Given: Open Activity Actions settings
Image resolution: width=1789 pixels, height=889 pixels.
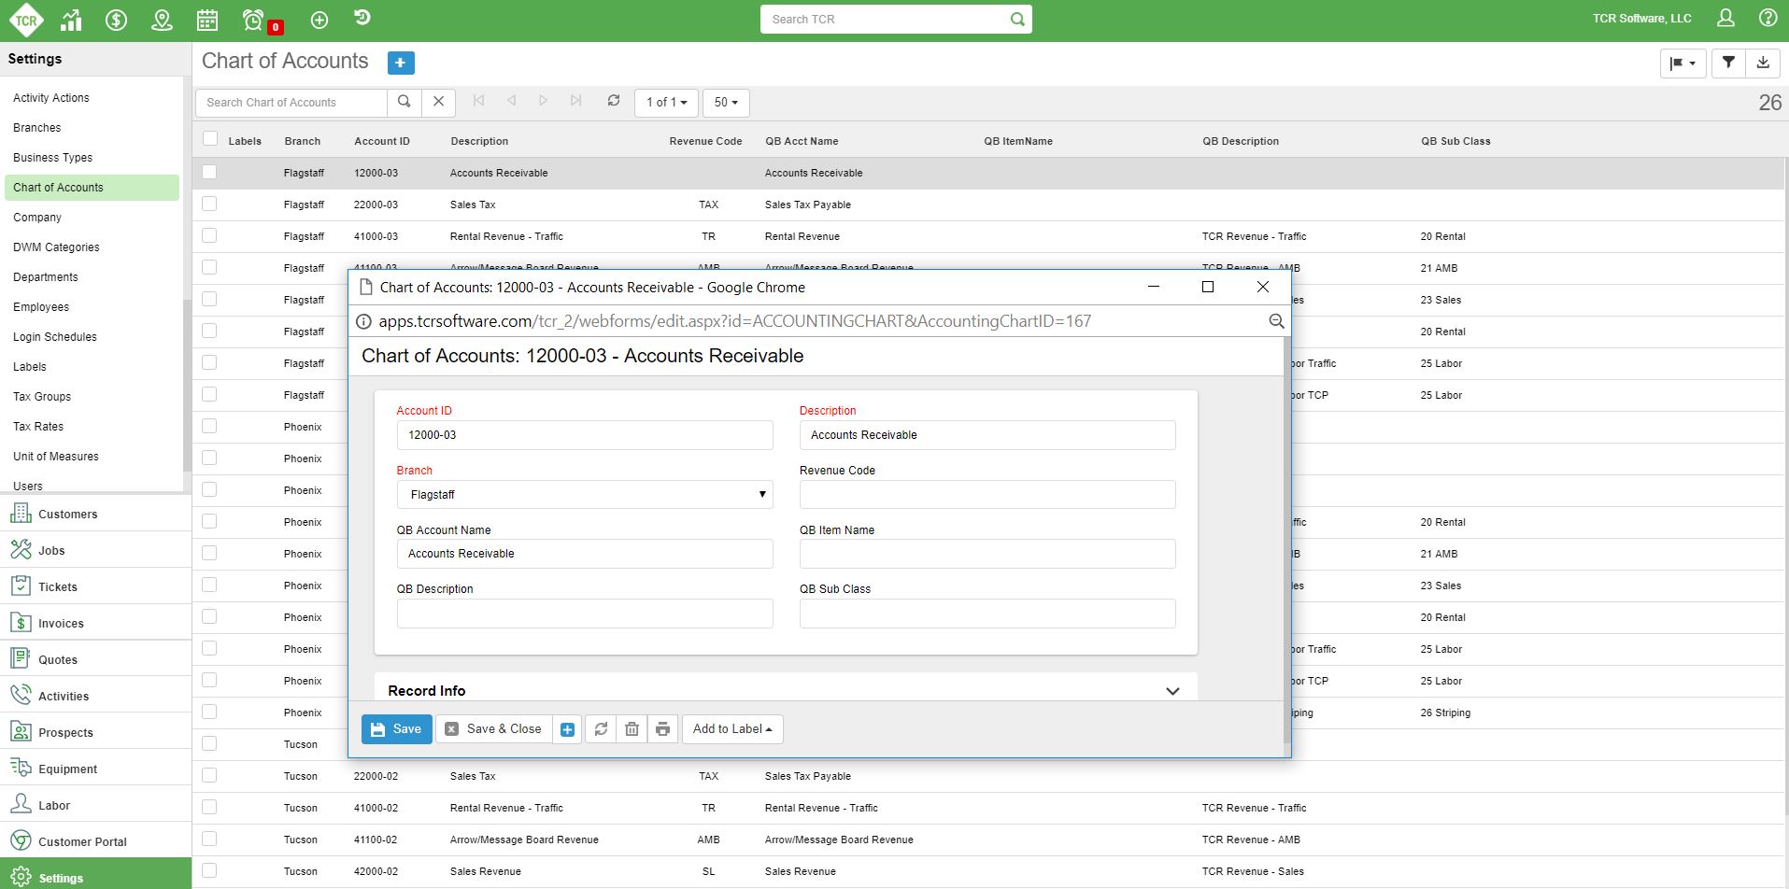Looking at the screenshot, I should click(51, 97).
